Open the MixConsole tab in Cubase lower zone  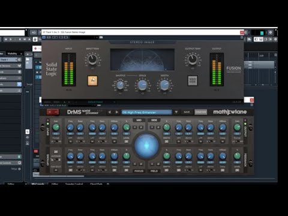click(38, 184)
